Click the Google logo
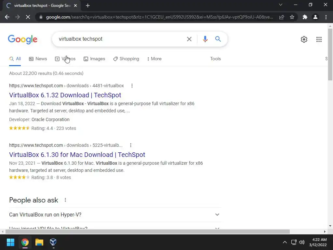 [23, 39]
